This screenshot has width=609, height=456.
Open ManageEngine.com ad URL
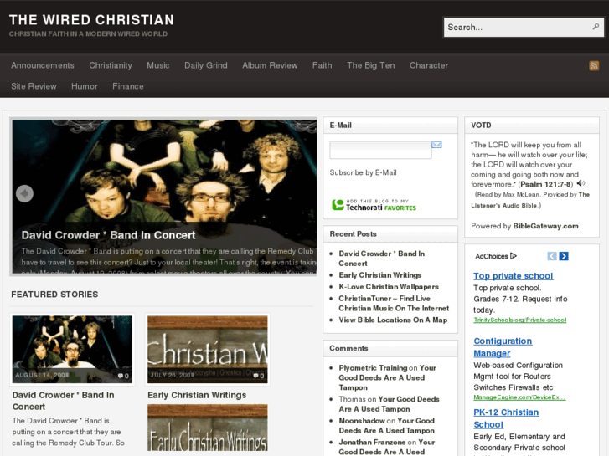coord(519,397)
